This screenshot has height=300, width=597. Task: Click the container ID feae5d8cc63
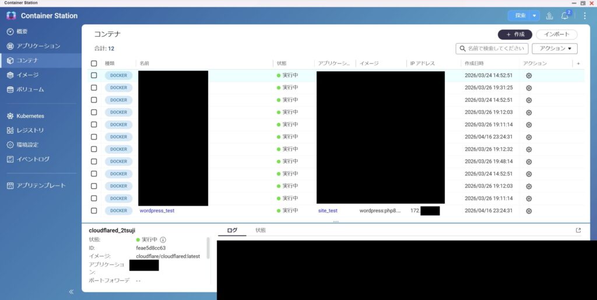click(x=151, y=248)
